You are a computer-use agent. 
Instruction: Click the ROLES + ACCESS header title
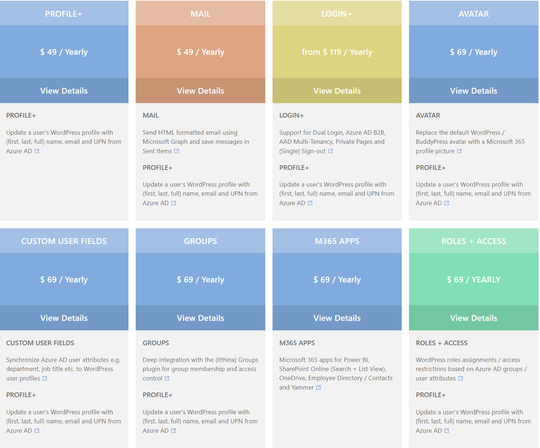pos(474,241)
